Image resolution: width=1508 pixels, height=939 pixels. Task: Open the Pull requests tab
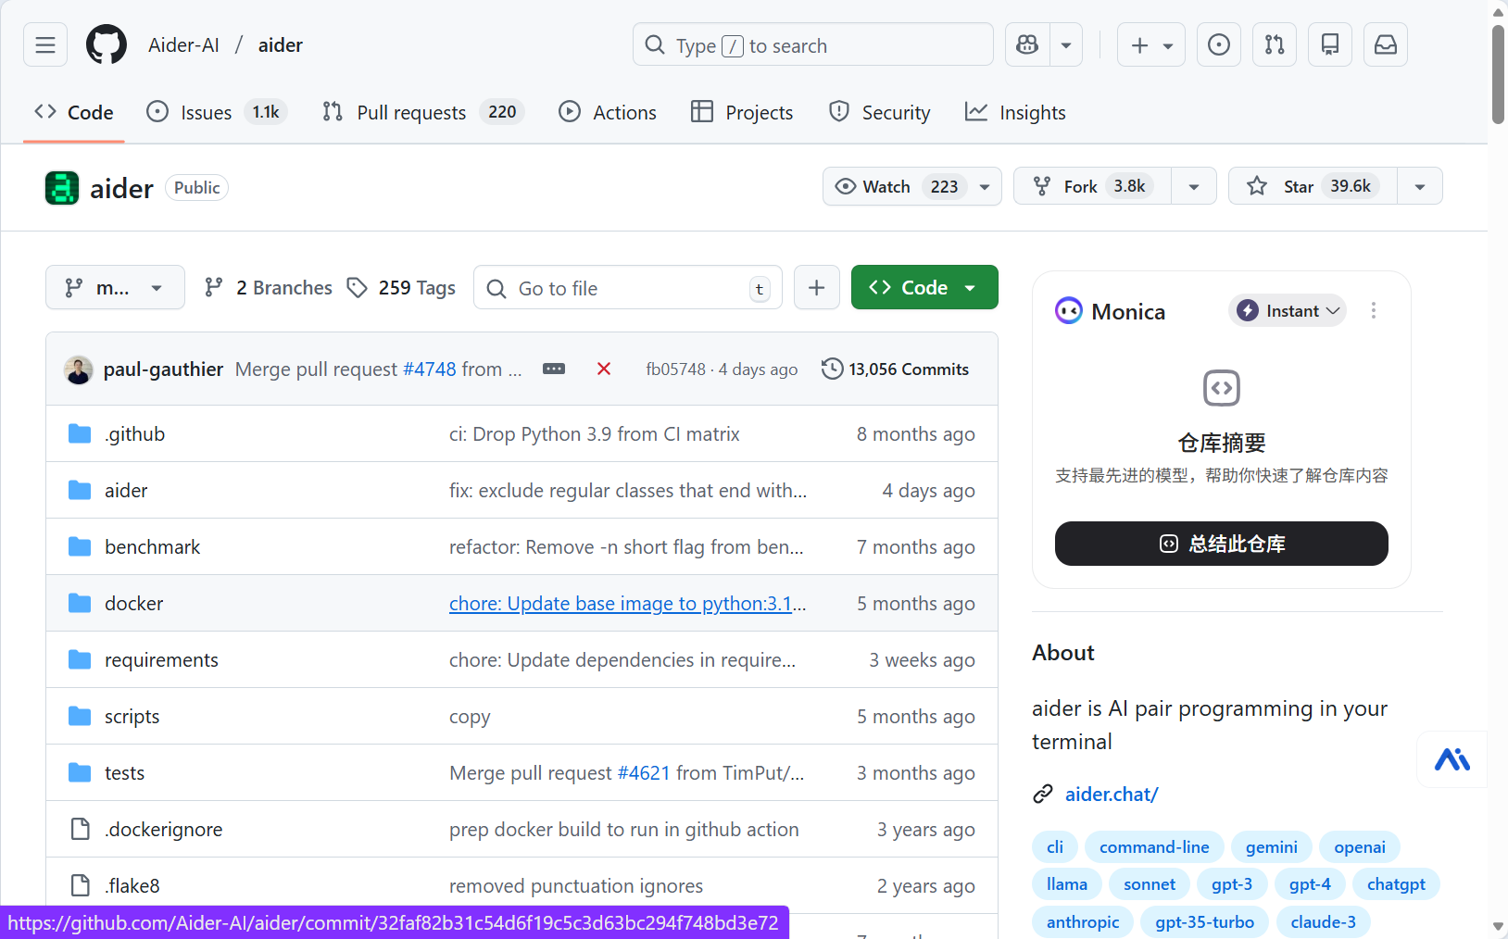click(422, 112)
